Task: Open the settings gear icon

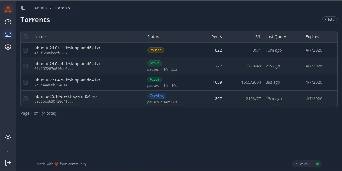Action: click(8, 47)
